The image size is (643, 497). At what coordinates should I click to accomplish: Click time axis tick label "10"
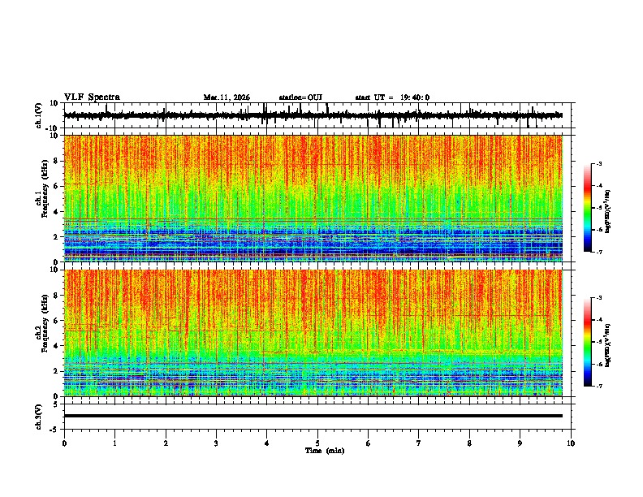[x=571, y=443]
